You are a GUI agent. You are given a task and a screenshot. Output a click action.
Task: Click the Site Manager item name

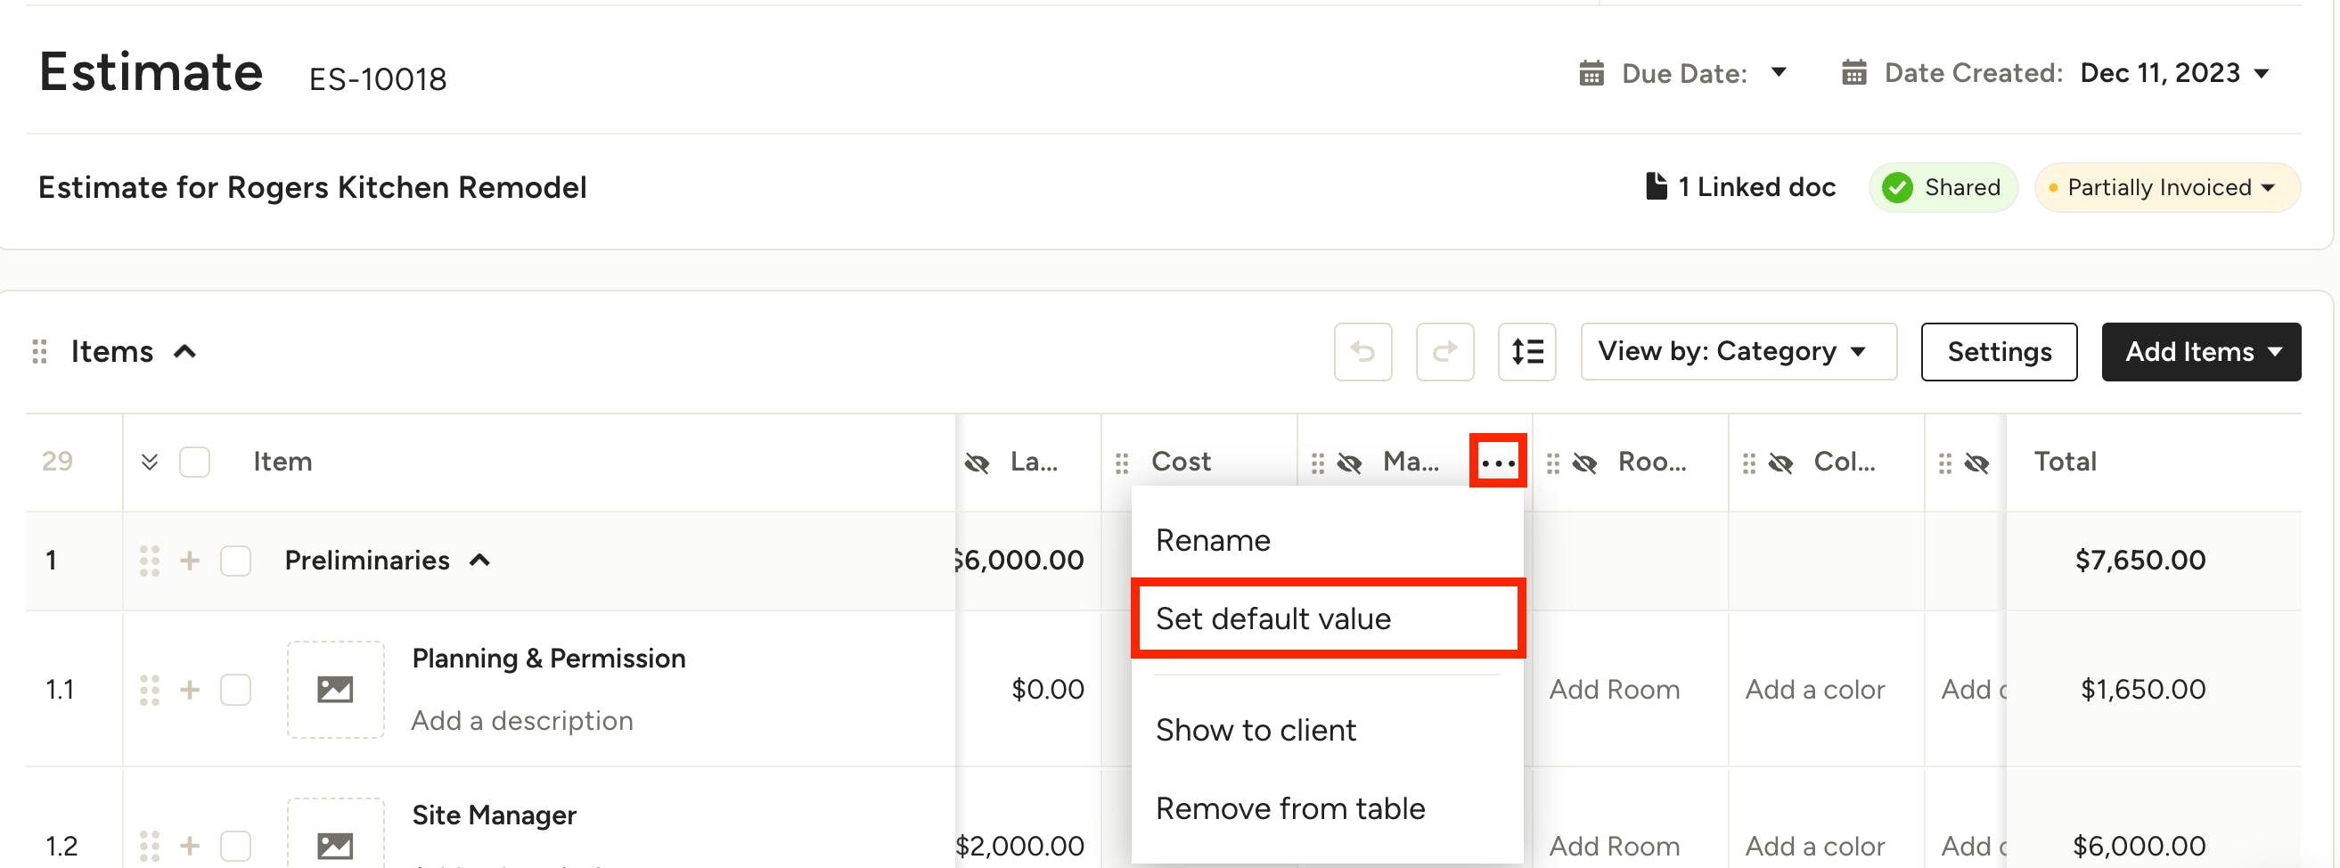(x=495, y=815)
